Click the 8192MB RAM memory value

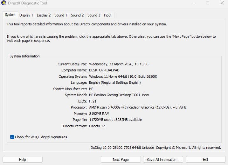(x=99, y=114)
